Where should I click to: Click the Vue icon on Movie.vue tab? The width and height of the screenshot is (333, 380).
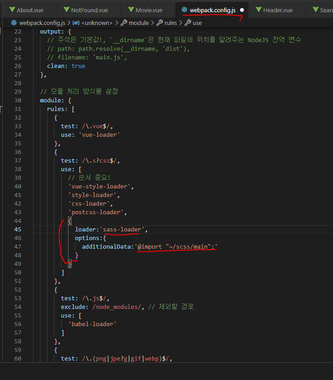tap(131, 10)
